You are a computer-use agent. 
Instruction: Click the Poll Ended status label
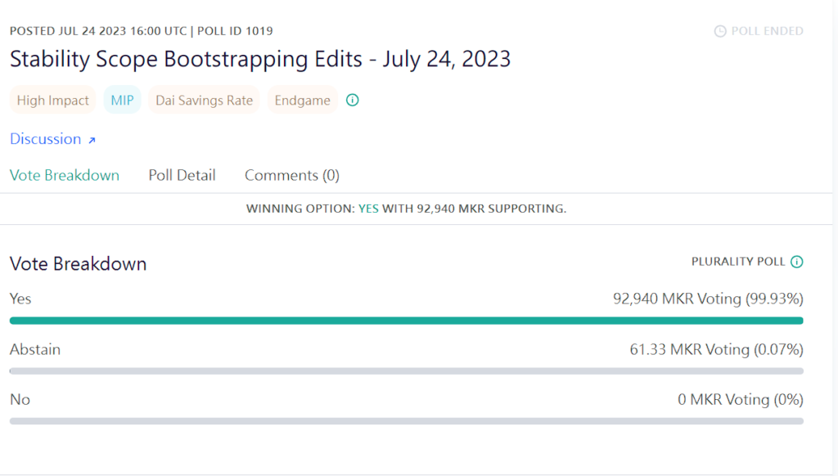pos(767,31)
